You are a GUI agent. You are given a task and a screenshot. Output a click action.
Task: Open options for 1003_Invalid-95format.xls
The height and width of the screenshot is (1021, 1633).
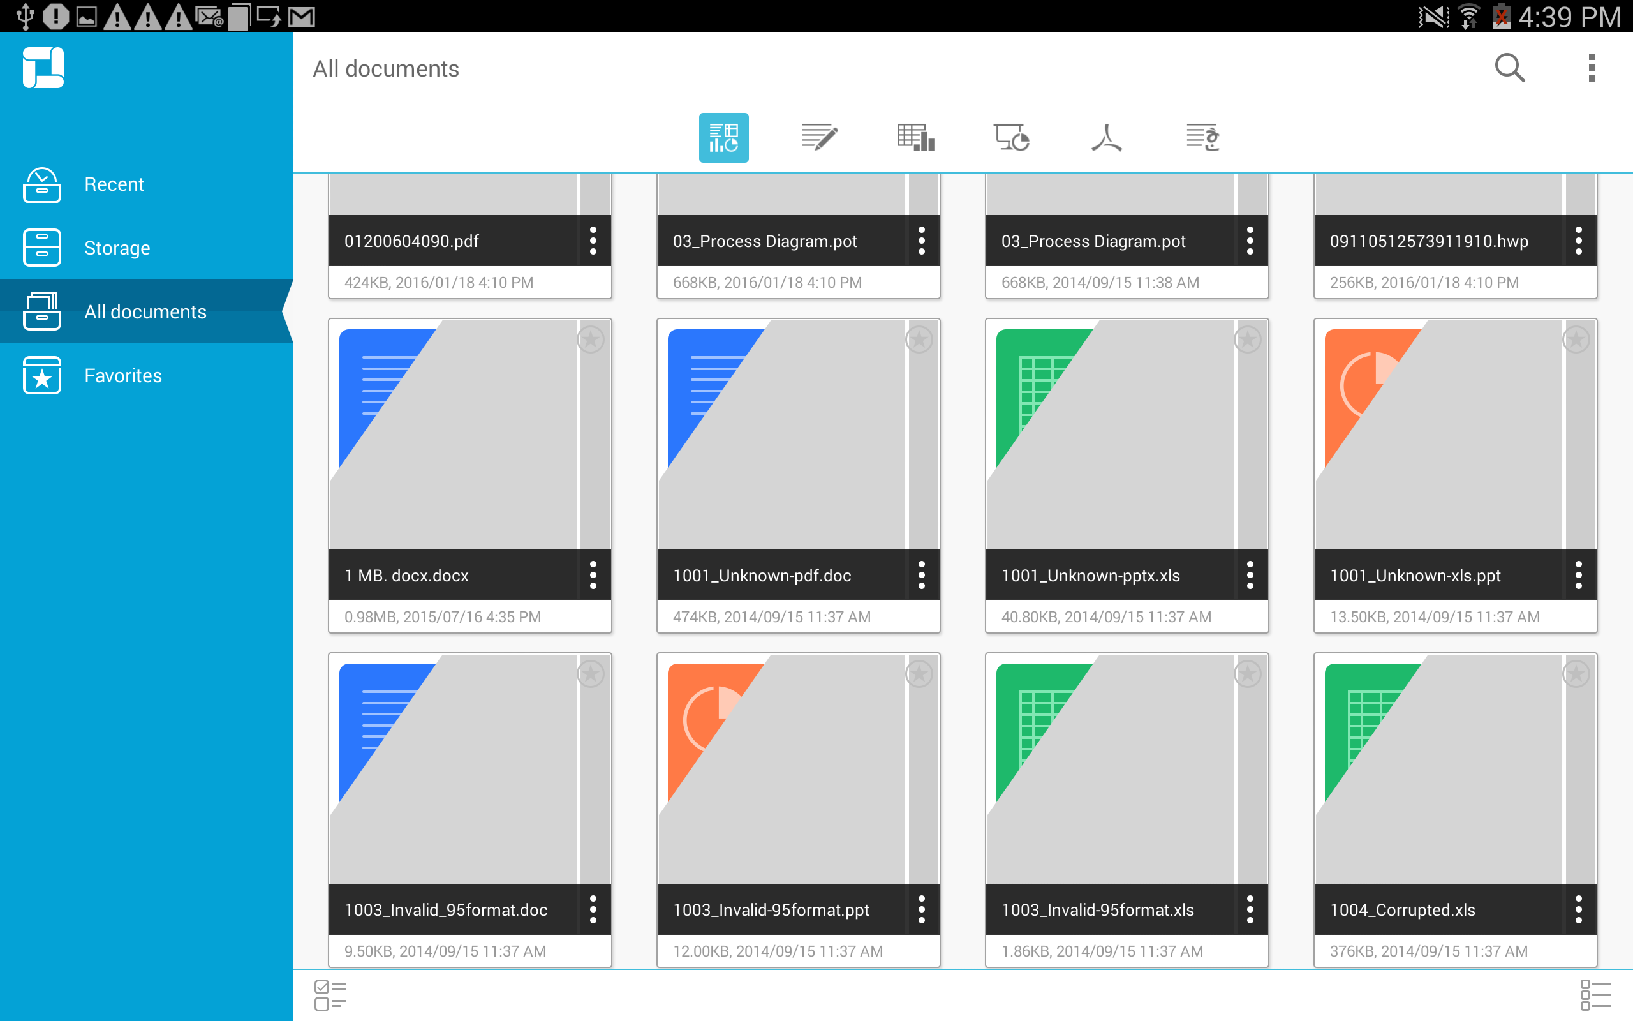click(1250, 909)
